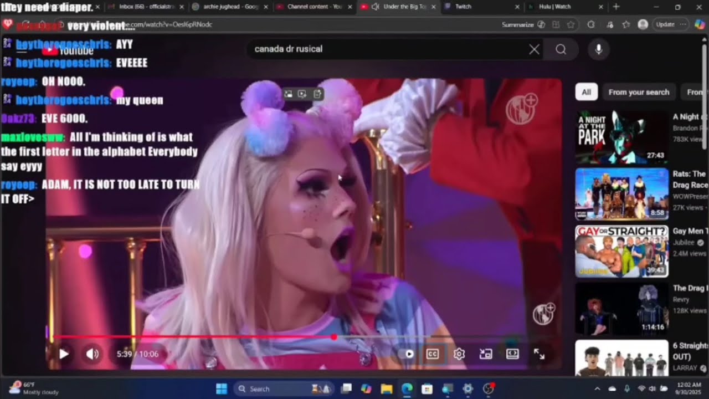Close the 'archie jughead' tab
The width and height of the screenshot is (709, 399).
coord(266,7)
